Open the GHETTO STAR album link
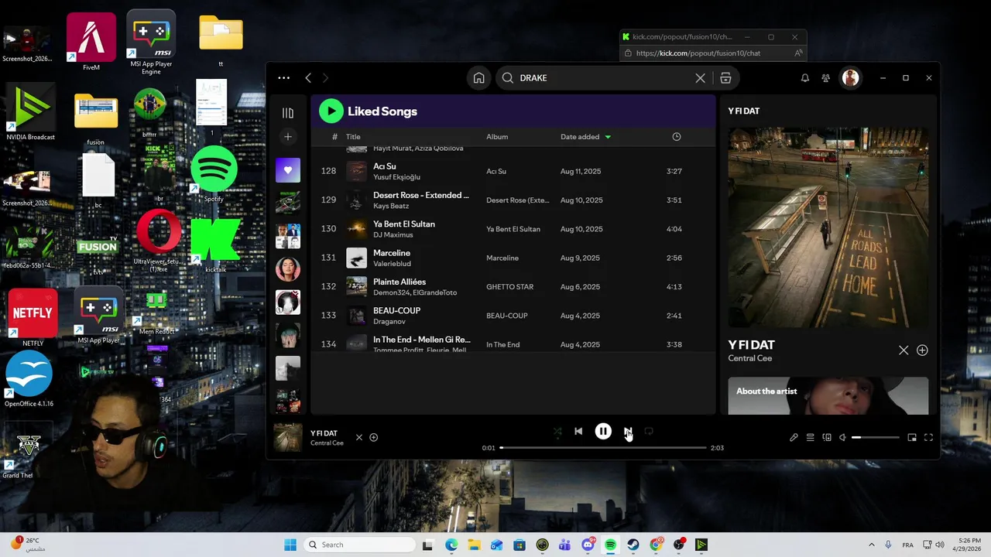The width and height of the screenshot is (991, 557). [509, 287]
